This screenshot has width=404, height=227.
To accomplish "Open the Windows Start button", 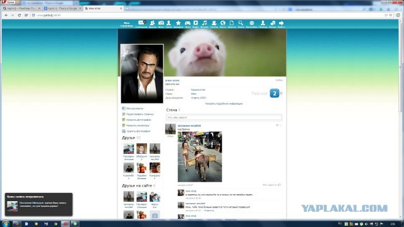I will point(5,223).
